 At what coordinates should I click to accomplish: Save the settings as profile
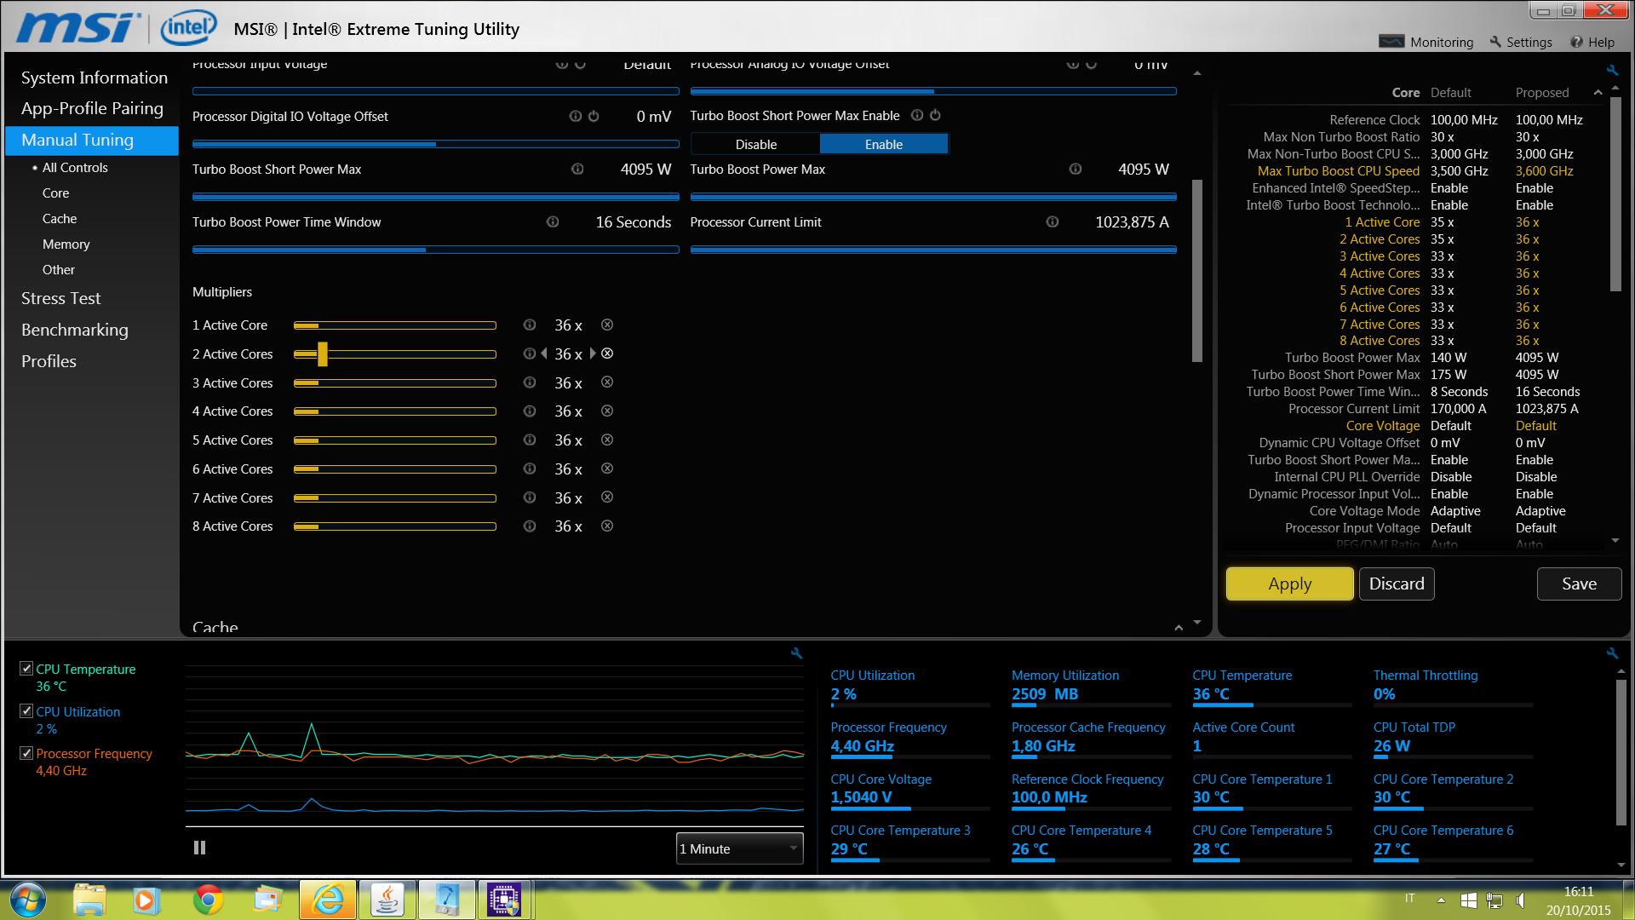coord(1579,584)
